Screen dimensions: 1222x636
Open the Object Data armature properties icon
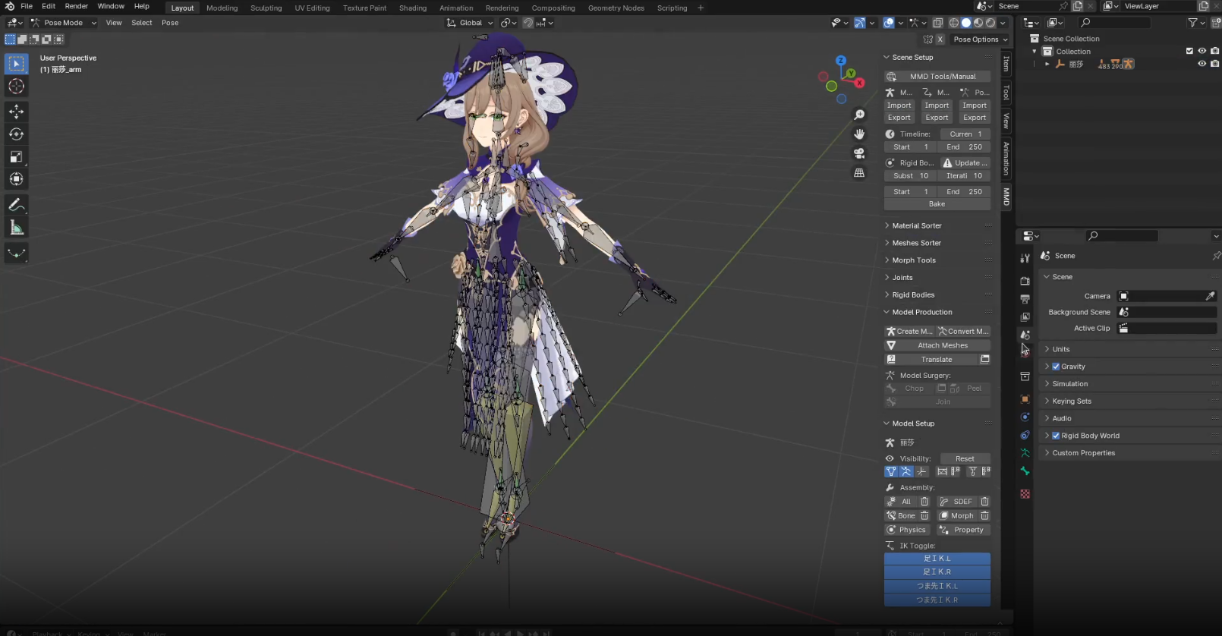coord(1025,453)
